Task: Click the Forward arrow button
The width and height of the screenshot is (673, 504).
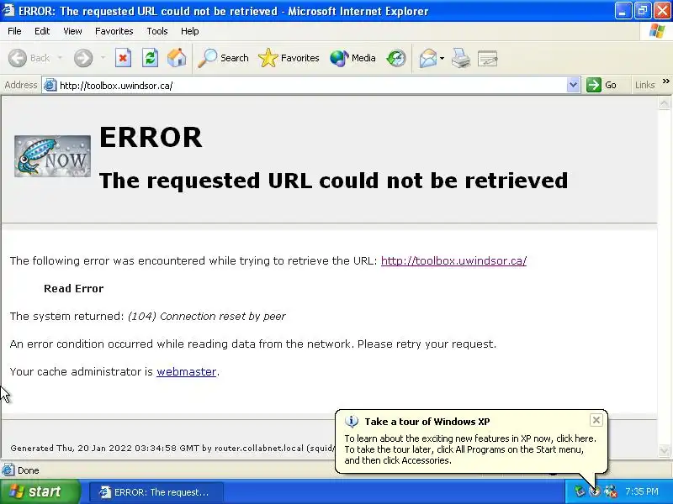Action: [x=83, y=58]
